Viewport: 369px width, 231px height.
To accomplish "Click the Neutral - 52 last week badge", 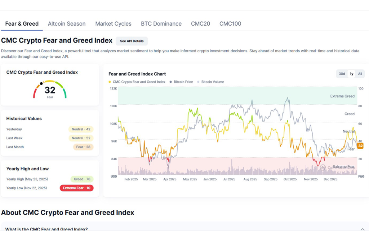I will click(x=81, y=138).
